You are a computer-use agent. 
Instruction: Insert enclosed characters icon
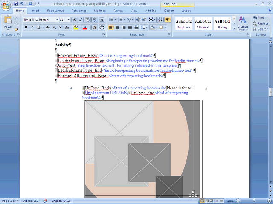[x=102, y=27]
